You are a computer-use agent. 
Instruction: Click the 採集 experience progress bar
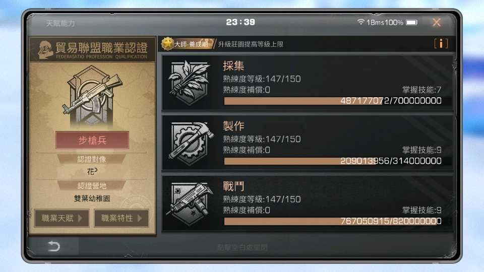click(x=333, y=101)
